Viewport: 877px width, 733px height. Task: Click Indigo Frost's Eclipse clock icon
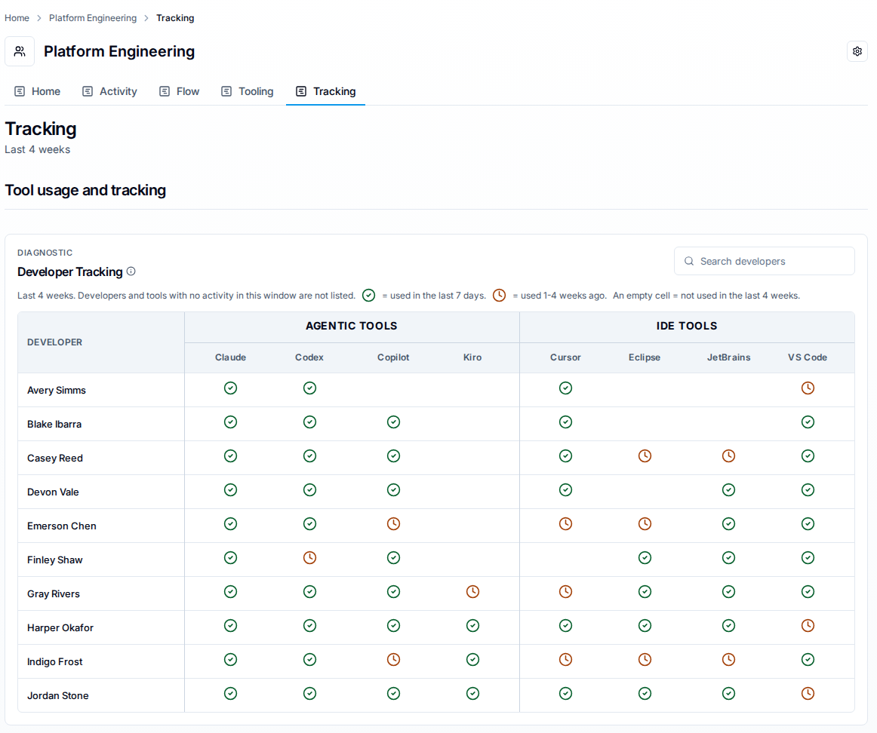click(x=645, y=660)
